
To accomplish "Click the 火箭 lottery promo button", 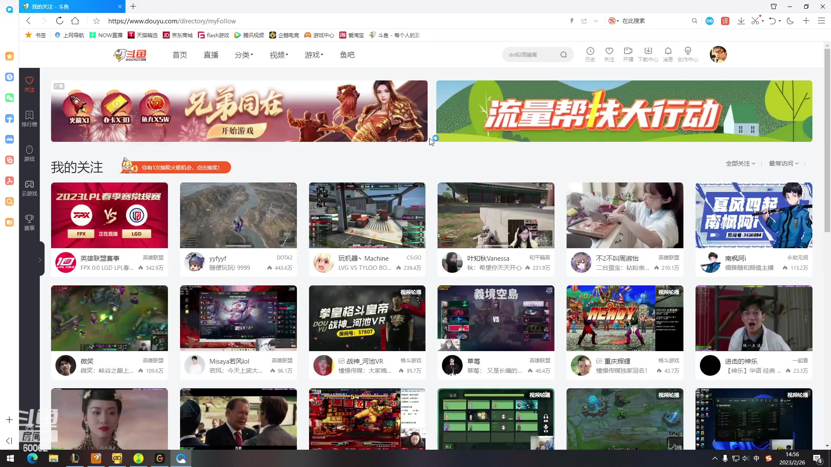I will click(176, 167).
